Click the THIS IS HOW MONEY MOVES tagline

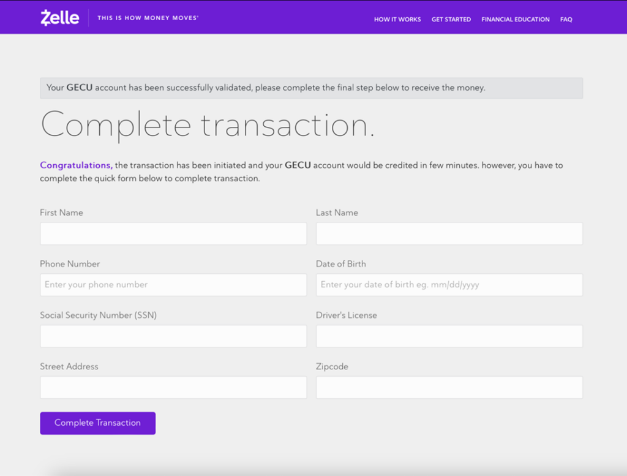[148, 18]
